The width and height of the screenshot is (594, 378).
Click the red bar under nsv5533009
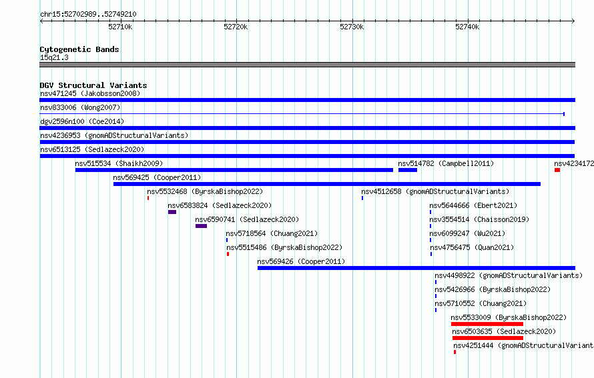click(487, 324)
